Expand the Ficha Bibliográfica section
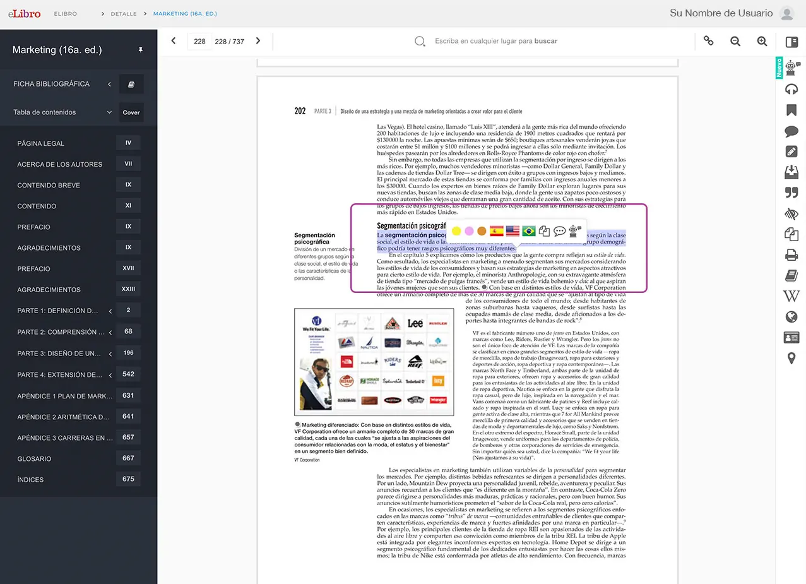Screen dimensions: 806x584 tap(109, 84)
